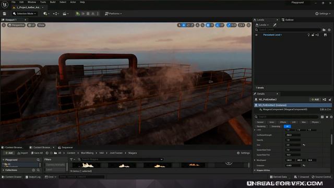Open the Platforms dropdown

(113, 14)
